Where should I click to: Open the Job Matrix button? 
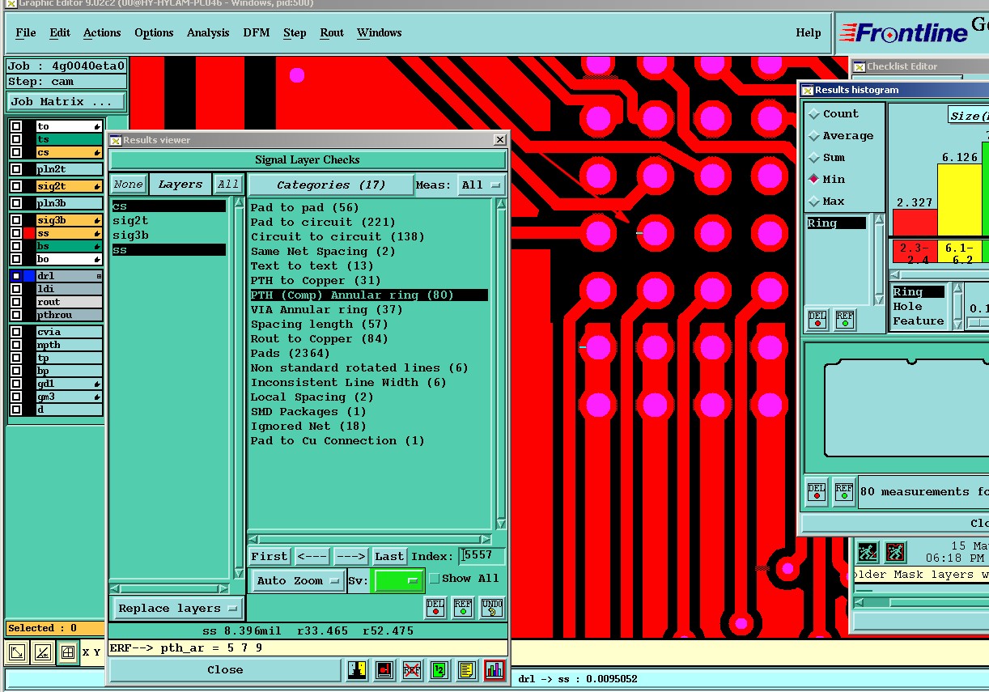(66, 102)
